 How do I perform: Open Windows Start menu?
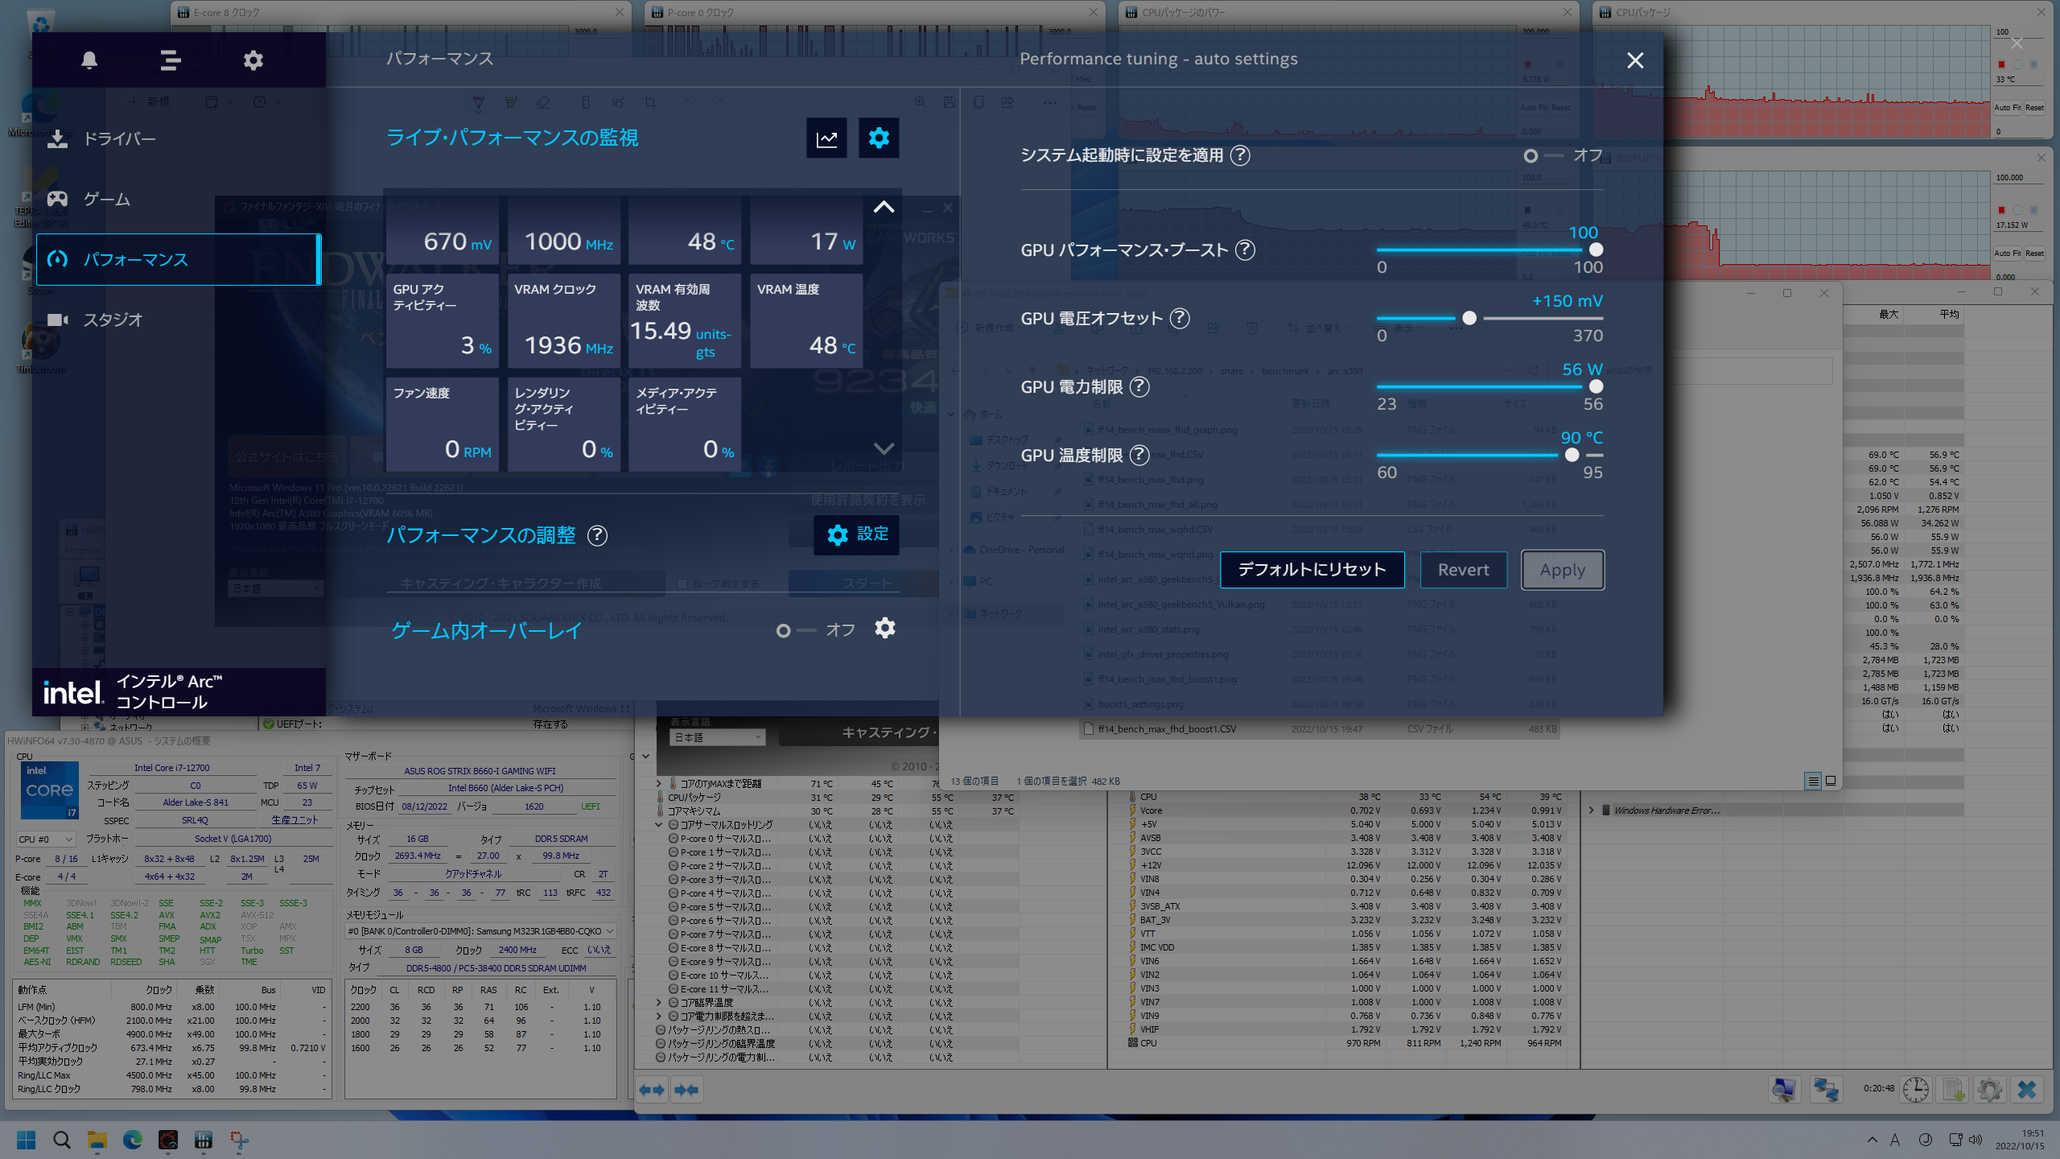coord(26,1140)
